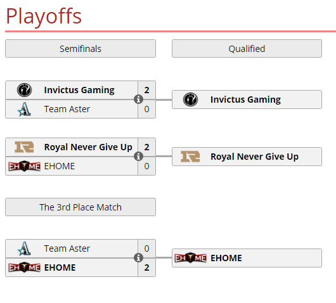Open info icon for Royal Never Give Up vs EHOME

(x=138, y=156)
